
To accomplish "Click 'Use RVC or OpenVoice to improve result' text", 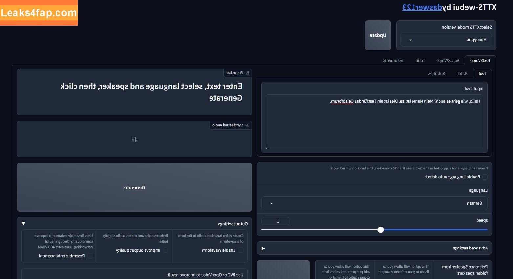I will click(205, 275).
